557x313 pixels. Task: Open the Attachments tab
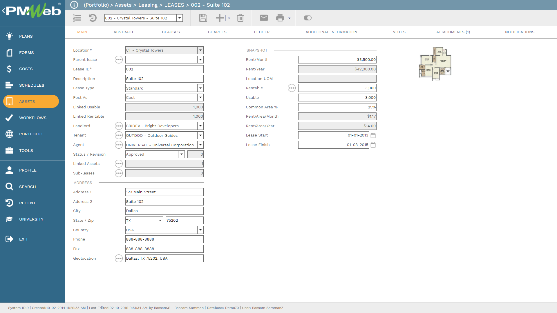click(x=453, y=32)
